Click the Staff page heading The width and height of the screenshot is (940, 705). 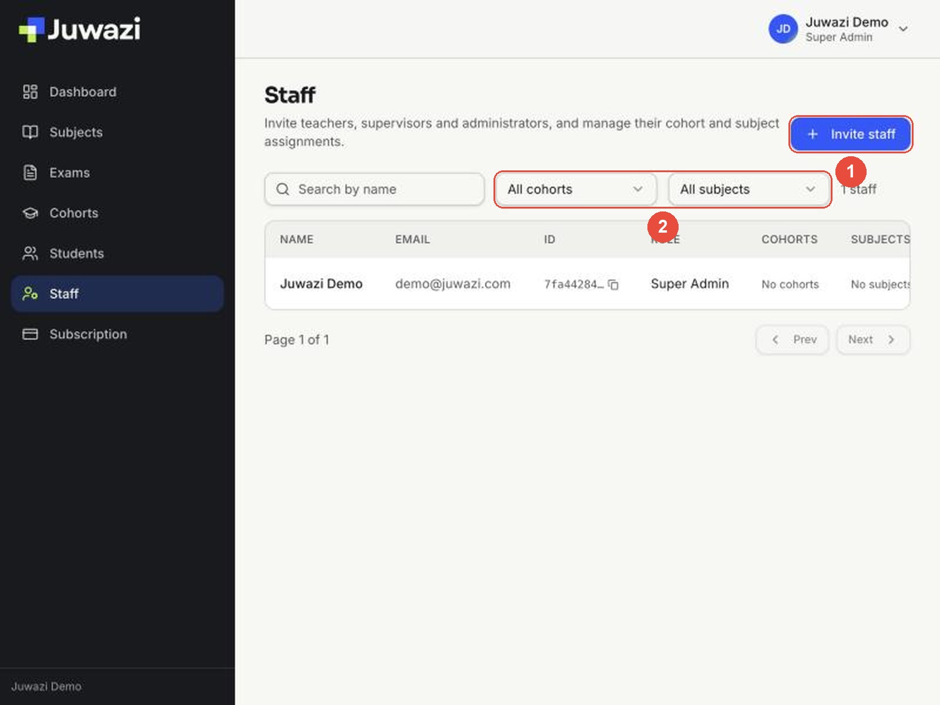click(290, 95)
